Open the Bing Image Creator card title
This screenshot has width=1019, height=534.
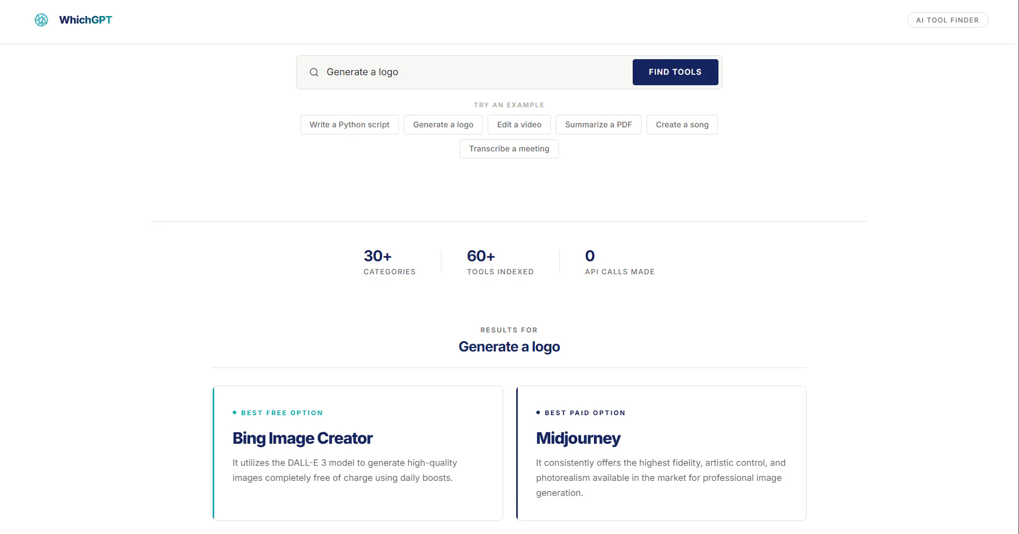click(303, 438)
